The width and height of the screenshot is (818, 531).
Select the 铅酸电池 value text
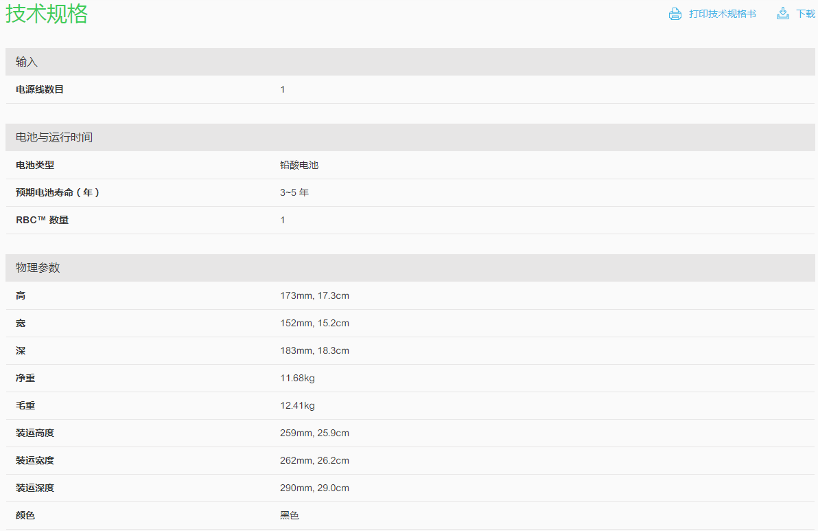[299, 165]
